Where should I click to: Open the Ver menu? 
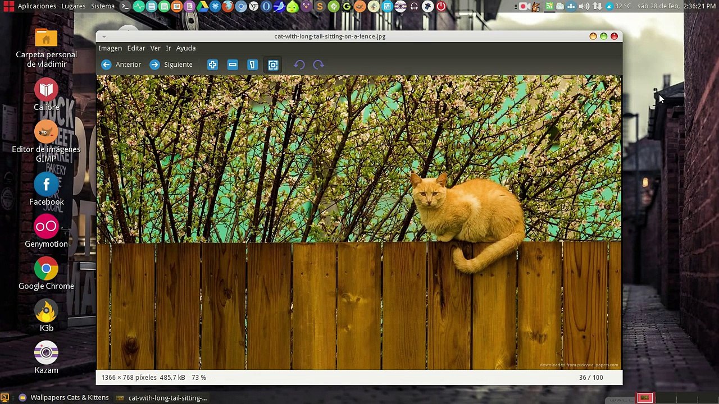pyautogui.click(x=156, y=48)
